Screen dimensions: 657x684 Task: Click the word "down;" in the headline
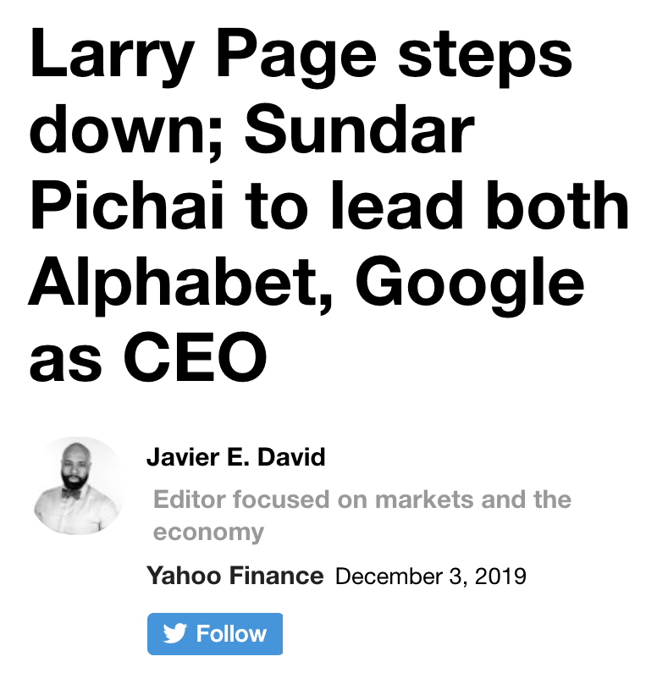click(126, 130)
